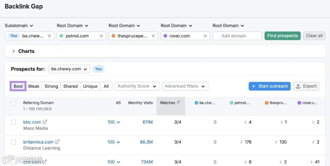The image size is (330, 166).
Task: Click sort icon in Matches column
Action: 179,103
